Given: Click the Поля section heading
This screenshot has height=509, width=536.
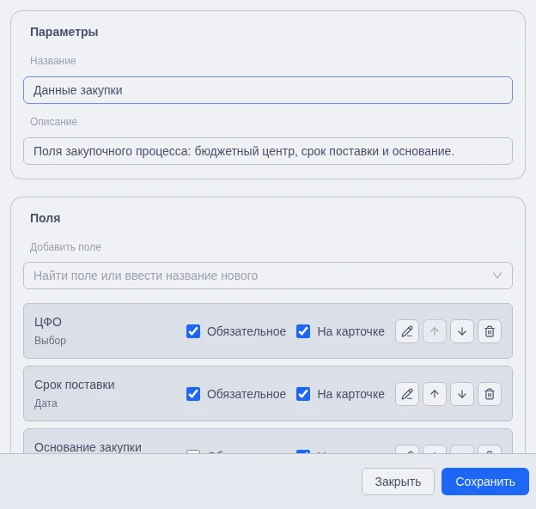Looking at the screenshot, I should click(46, 218).
